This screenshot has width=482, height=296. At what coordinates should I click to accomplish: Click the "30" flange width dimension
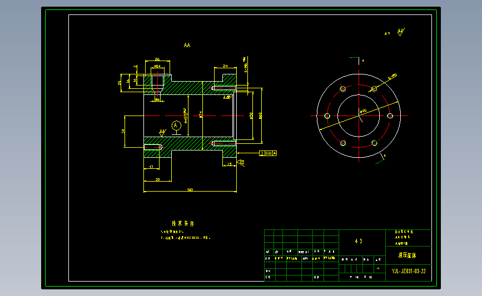pyautogui.click(x=157, y=179)
